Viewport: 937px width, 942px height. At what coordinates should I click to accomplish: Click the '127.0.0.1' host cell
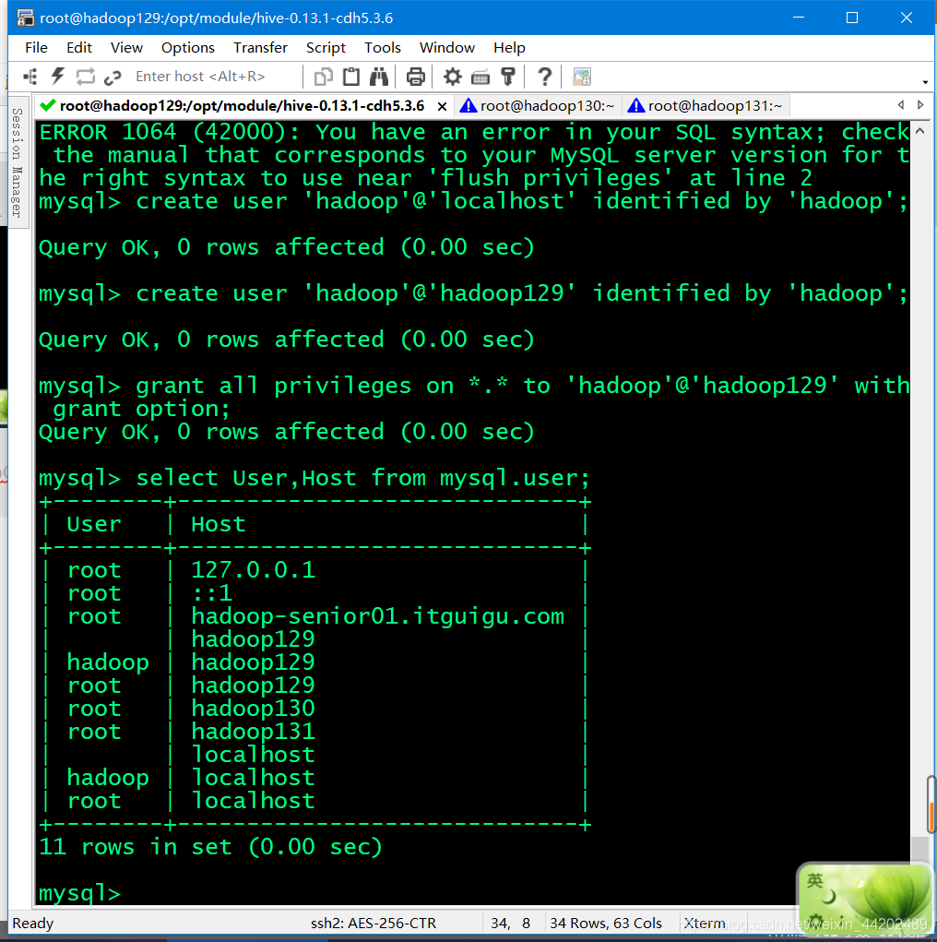point(253,569)
